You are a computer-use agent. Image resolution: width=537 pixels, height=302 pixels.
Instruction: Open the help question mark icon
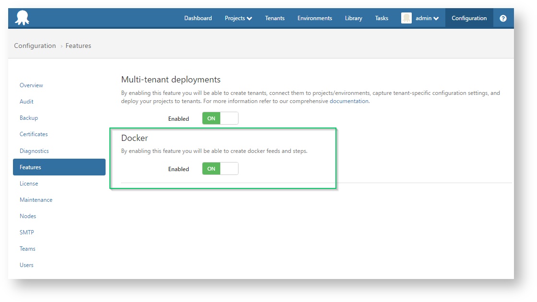(x=502, y=18)
